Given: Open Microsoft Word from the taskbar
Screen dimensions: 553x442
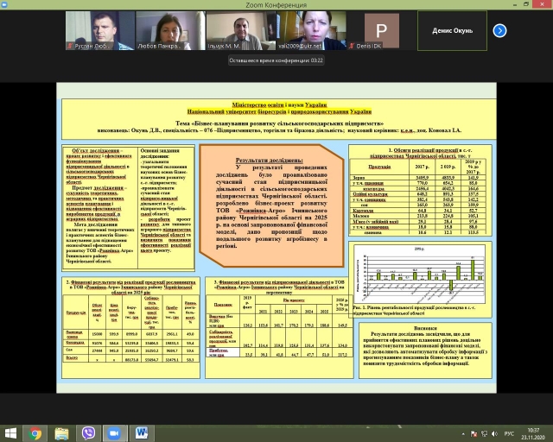Looking at the screenshot, I should pyautogui.click(x=142, y=433).
